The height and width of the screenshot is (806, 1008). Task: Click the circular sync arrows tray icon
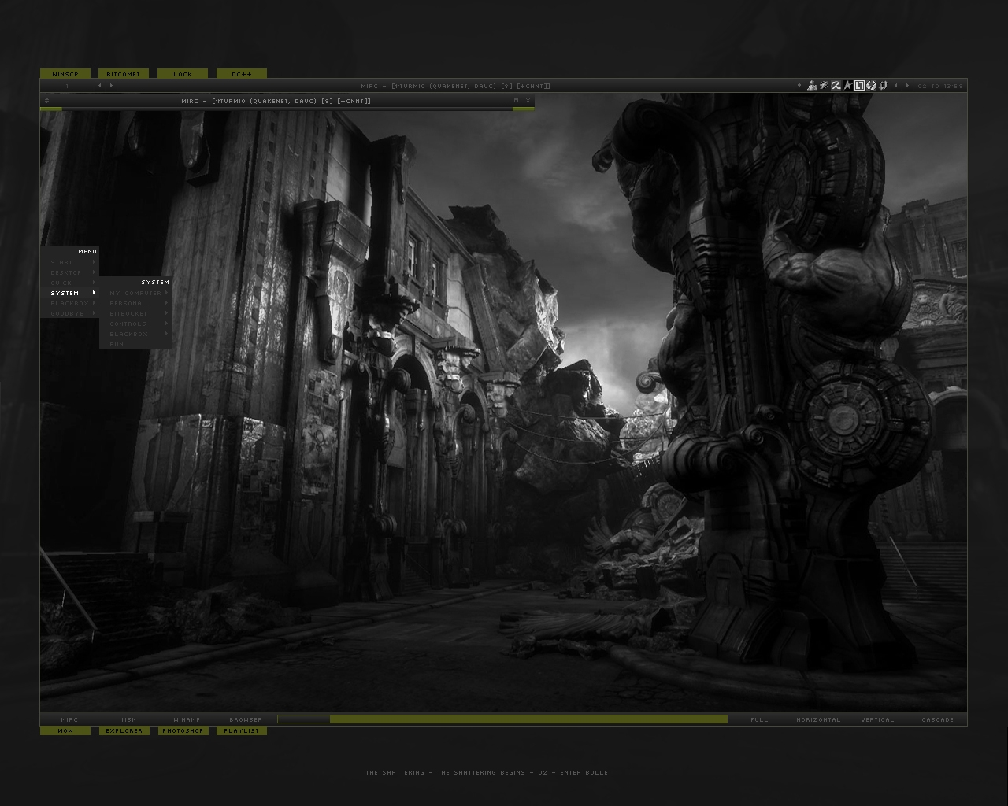point(872,86)
